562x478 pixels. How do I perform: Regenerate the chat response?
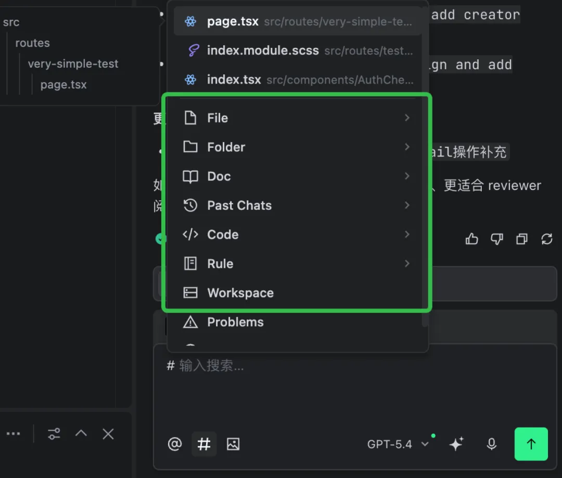tap(546, 239)
